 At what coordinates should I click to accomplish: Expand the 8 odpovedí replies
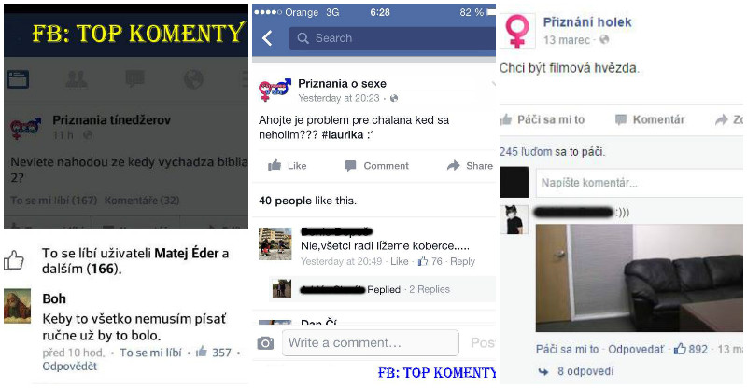point(585,371)
